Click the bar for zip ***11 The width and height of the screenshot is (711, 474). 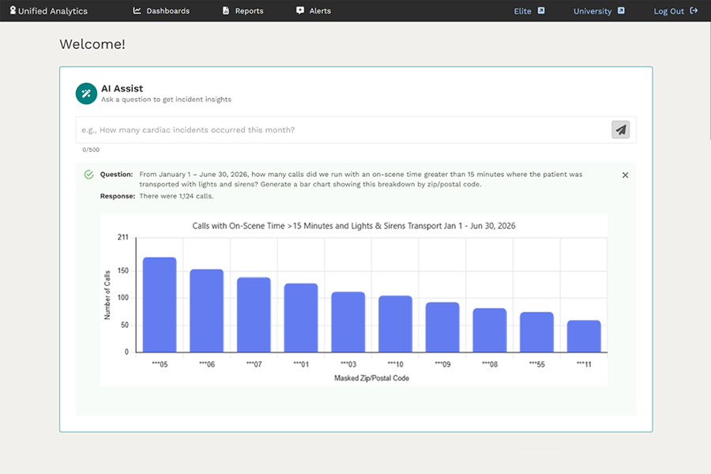584,336
